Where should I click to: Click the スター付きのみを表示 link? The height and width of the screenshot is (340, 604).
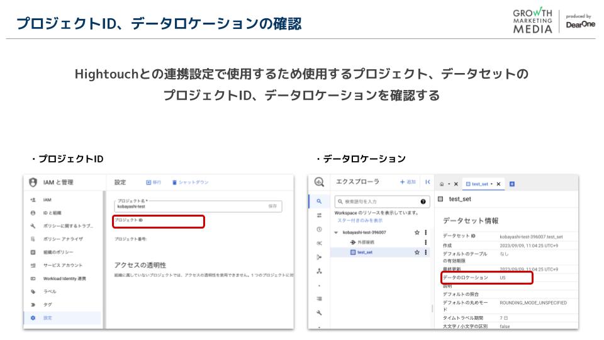[360, 220]
